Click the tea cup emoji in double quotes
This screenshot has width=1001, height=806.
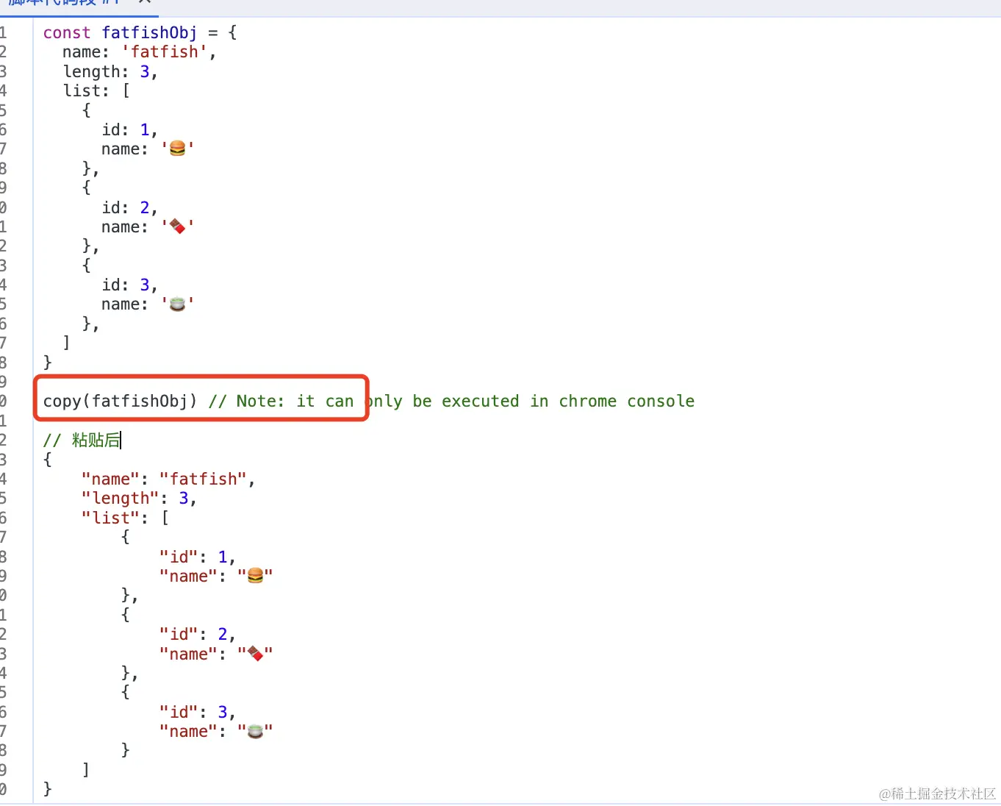(x=255, y=731)
